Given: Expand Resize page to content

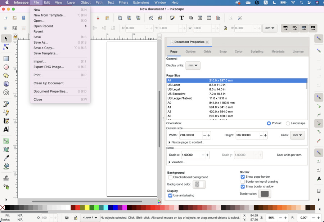Looking at the screenshot, I should 186,142.
